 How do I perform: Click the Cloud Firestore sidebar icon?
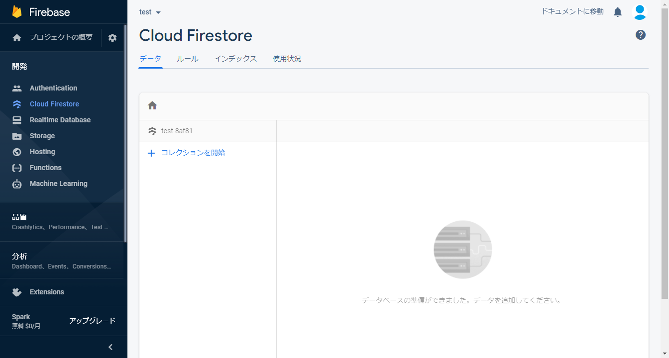pos(17,104)
